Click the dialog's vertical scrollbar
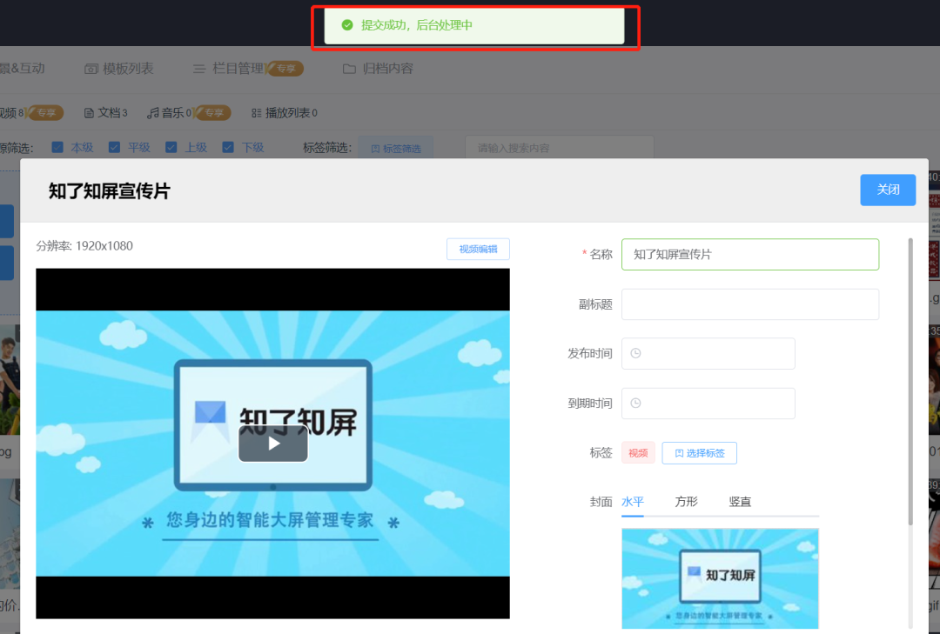Viewport: 940px width, 634px height. pyautogui.click(x=910, y=382)
